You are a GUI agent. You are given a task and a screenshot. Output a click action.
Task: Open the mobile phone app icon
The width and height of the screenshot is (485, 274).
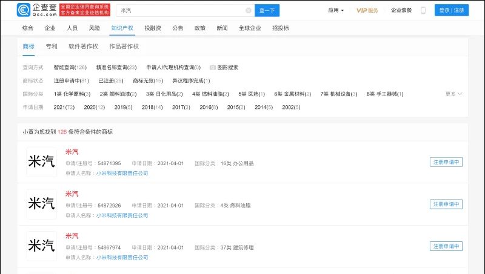point(423,10)
